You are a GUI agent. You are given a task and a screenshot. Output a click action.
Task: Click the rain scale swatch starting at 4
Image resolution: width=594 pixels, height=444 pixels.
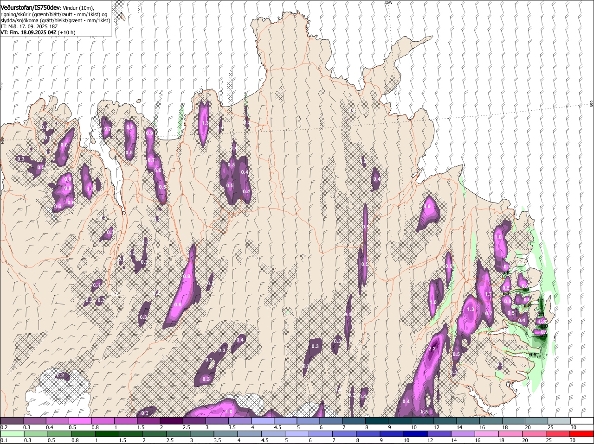250,434
